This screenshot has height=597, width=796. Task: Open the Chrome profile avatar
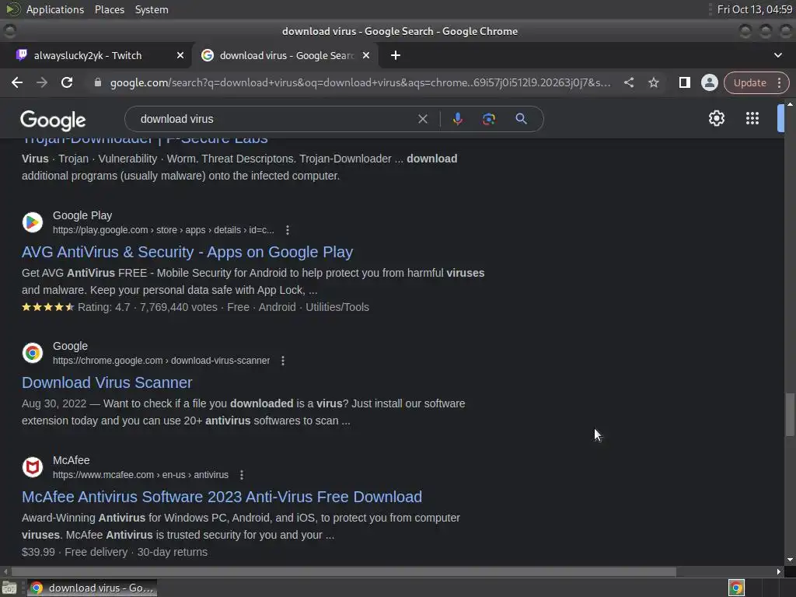point(709,82)
